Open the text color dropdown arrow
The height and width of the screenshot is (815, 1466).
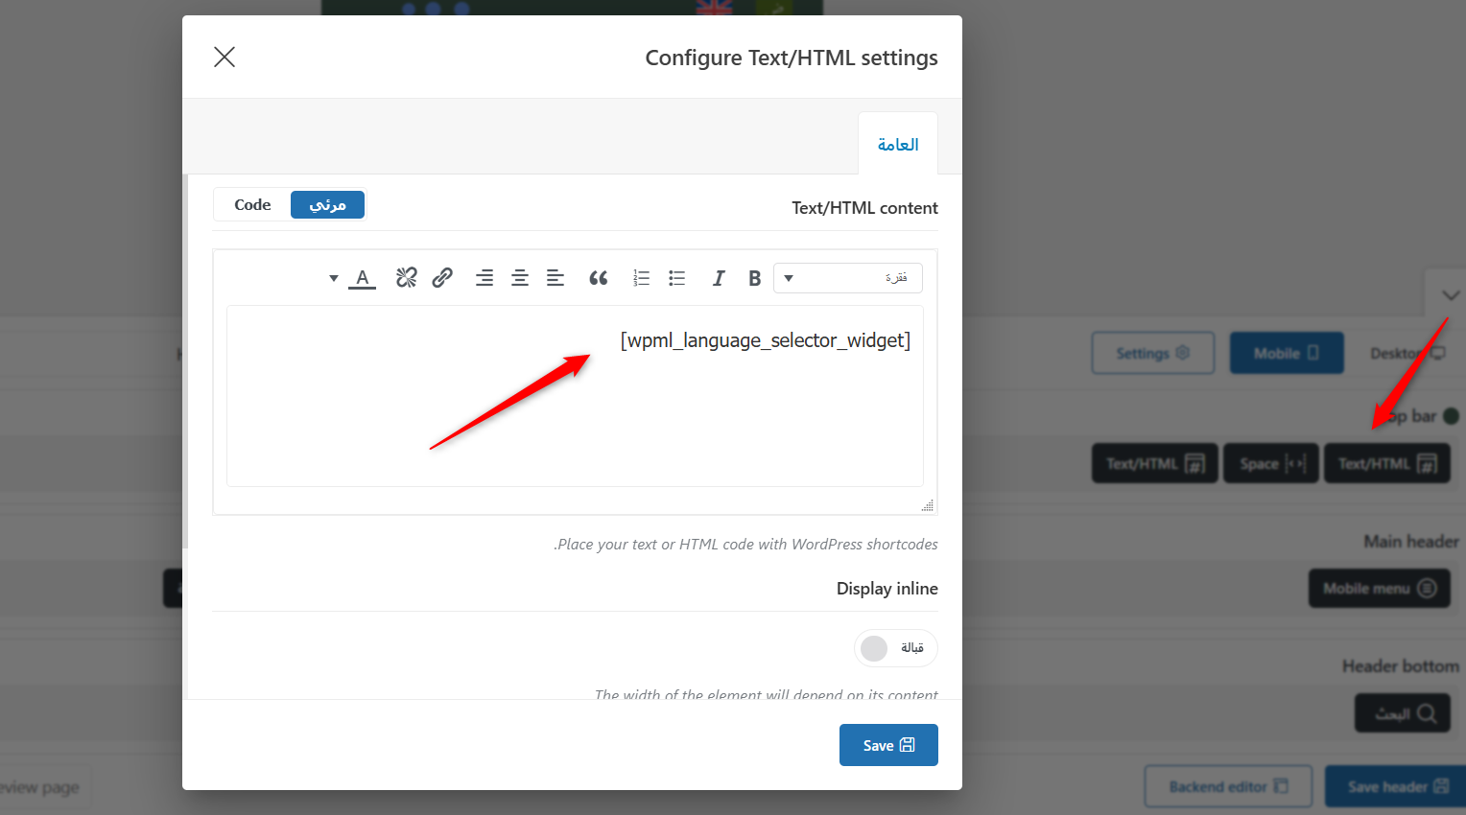tap(334, 278)
